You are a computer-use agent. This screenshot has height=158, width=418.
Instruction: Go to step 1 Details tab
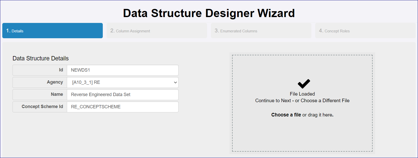coord(53,31)
